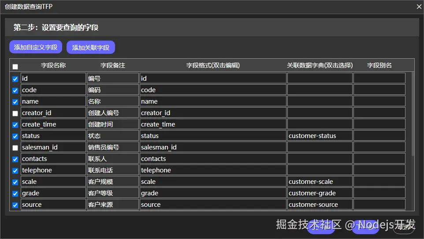Viewport: 424px width, 239px height.
Task: Click the empty alias cell in the telephone row
Action: click(379, 170)
